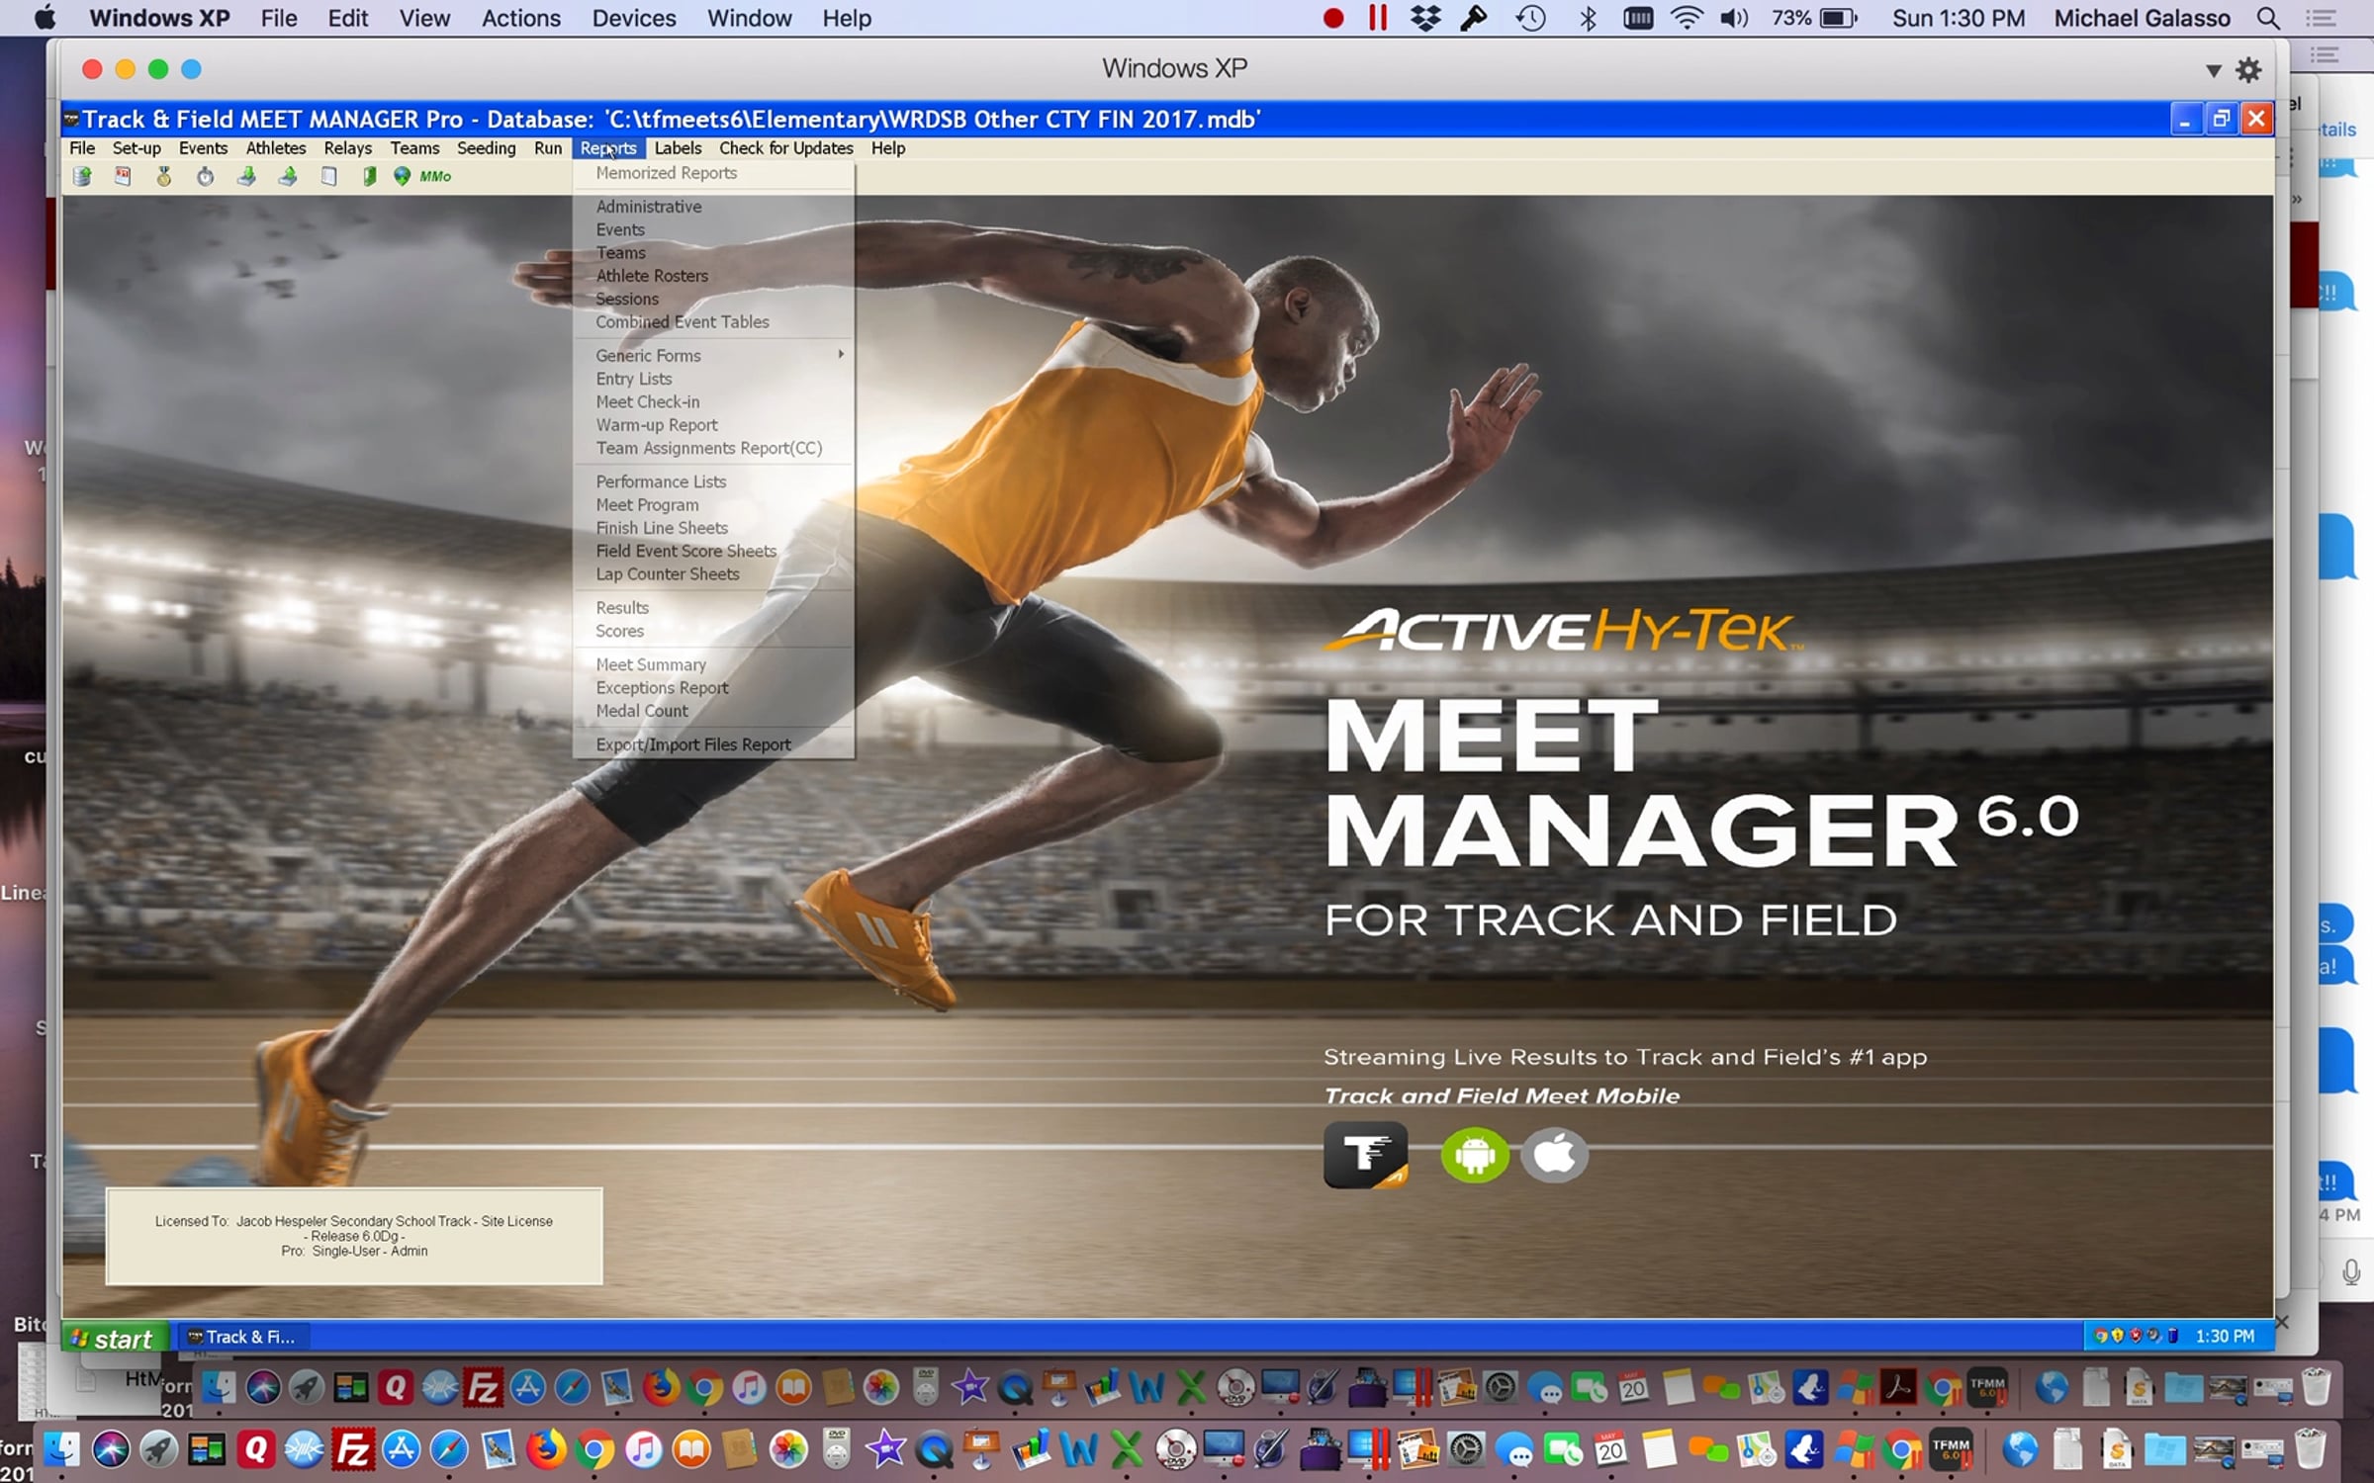Open the calendar toolbar icon
Image resolution: width=2374 pixels, height=1483 pixels.
click(x=123, y=176)
